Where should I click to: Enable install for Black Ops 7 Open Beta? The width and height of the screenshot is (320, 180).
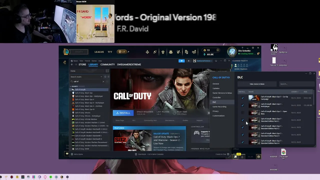tap(242, 113)
